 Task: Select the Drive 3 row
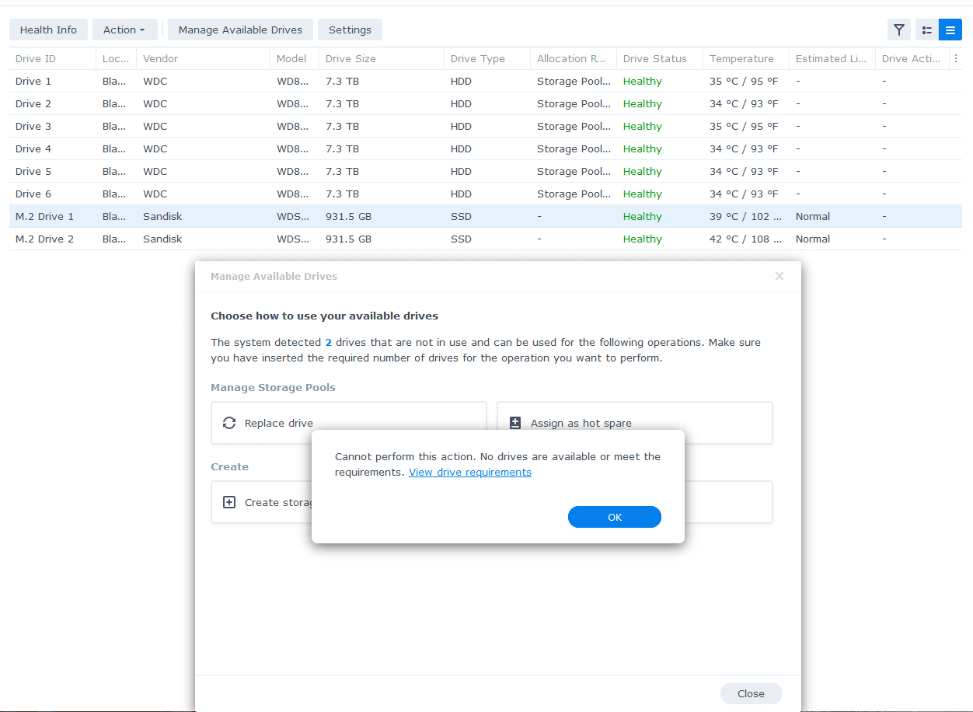486,126
